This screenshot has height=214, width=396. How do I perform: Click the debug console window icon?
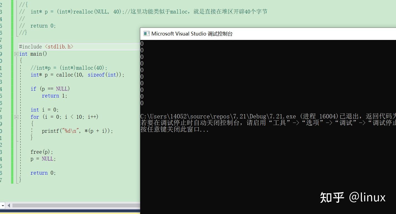[146, 34]
